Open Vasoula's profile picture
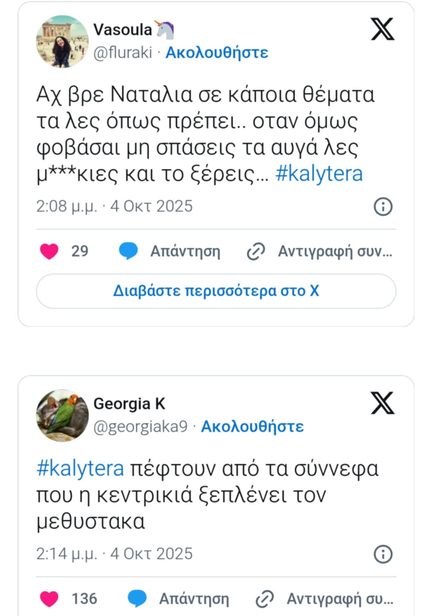Viewport: 432px width, 616px height. pyautogui.click(x=62, y=41)
